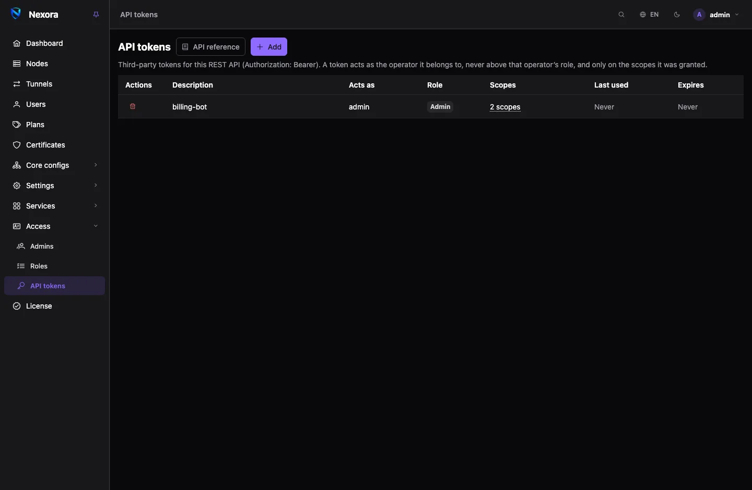Open the Users section

coord(54,104)
